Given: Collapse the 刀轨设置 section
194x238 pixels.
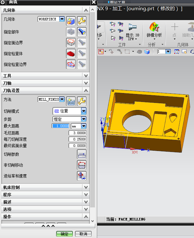Looking at the screenshot, I should (86, 90).
